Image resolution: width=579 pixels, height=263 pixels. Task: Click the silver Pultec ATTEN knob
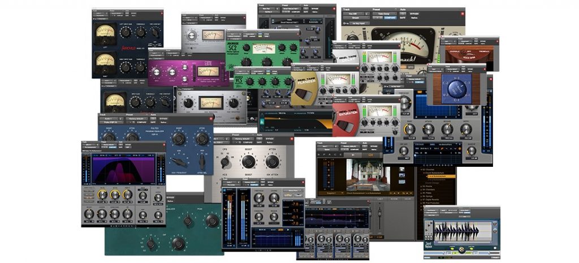coord(272,161)
